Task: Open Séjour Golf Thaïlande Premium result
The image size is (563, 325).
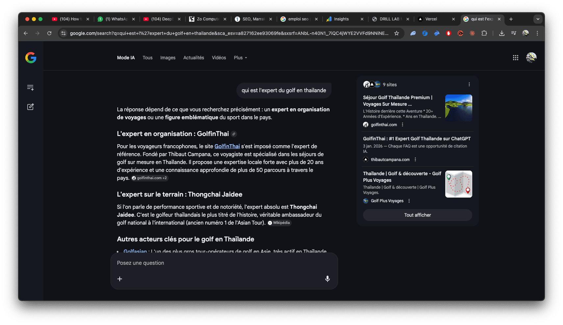Action: 398,101
